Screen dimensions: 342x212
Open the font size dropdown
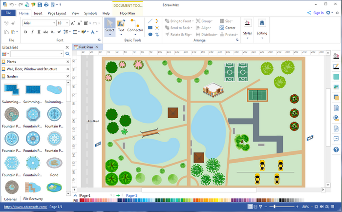tap(68, 23)
